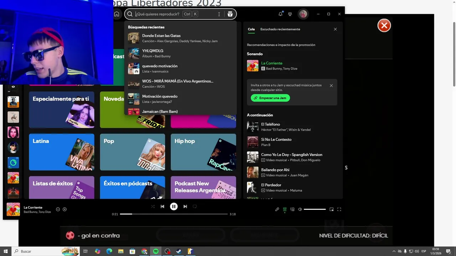Open the green-circle playlist in the sidebar

(13, 162)
